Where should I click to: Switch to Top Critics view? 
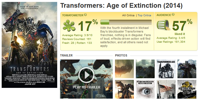pos(144,15)
